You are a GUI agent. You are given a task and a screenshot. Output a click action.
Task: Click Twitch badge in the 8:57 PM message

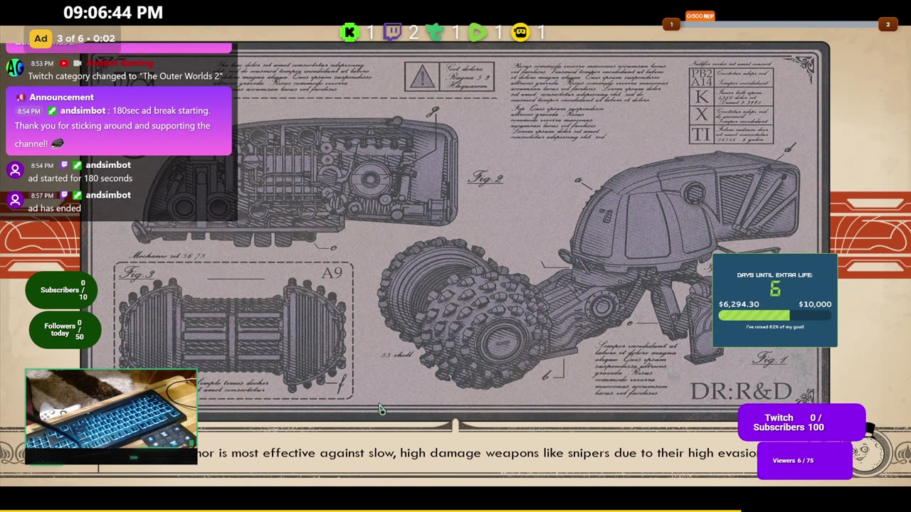coord(65,195)
